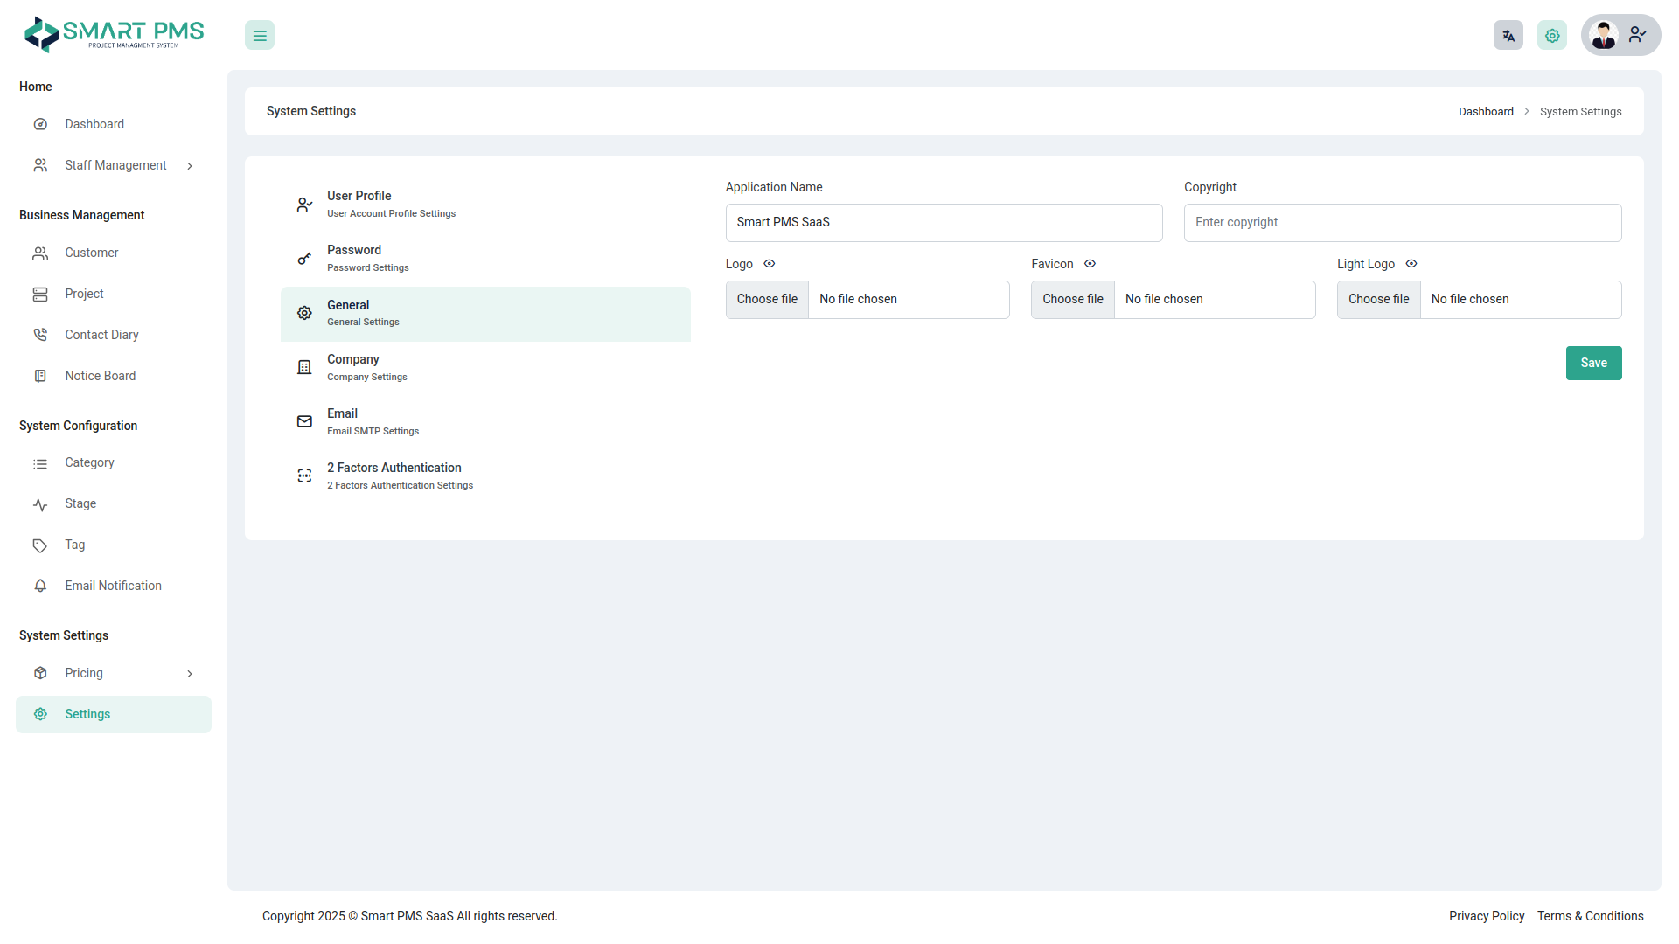
Task: Toggle the Favicon preview eye icon
Action: coord(1090,263)
